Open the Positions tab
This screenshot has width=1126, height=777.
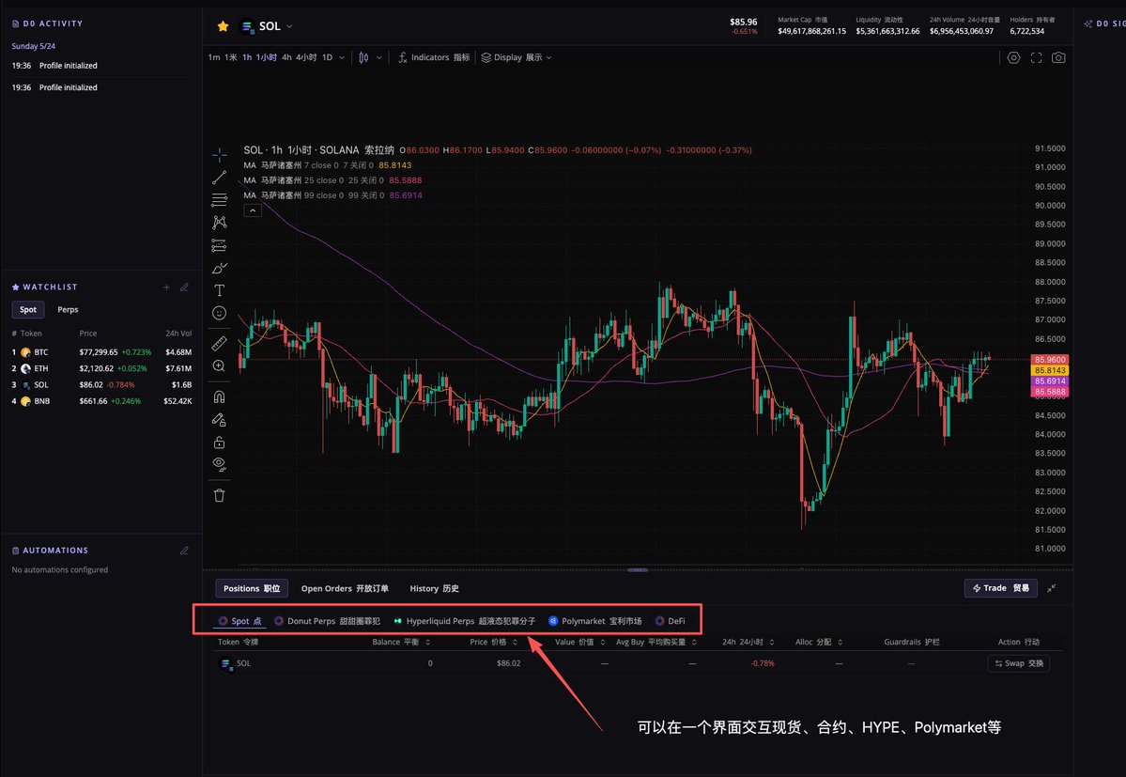pyautogui.click(x=252, y=588)
